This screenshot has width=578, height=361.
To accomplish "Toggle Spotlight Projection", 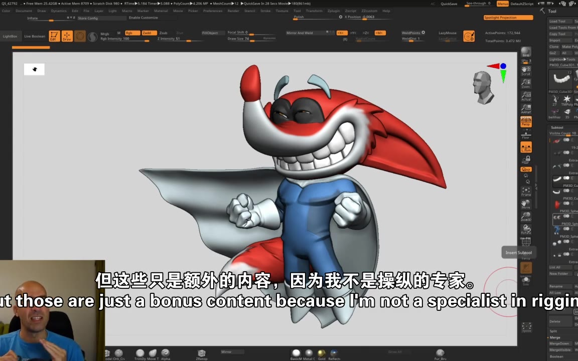I will tap(508, 18).
